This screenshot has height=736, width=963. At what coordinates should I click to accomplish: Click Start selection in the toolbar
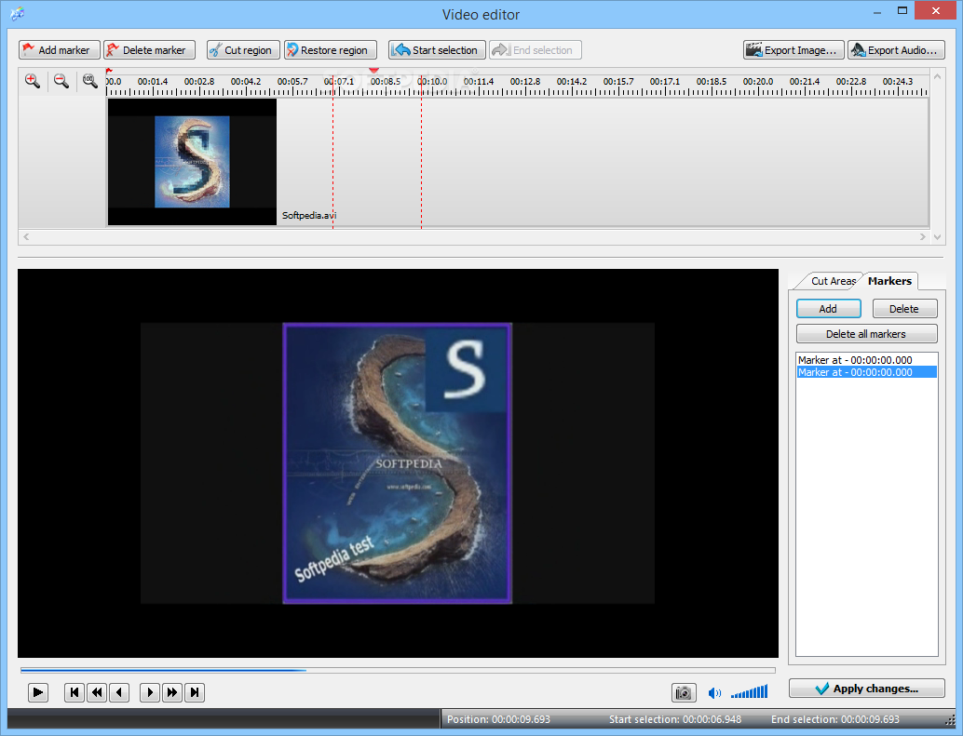(x=438, y=49)
